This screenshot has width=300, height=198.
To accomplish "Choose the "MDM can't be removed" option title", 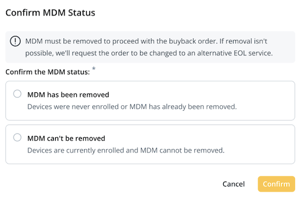I will [66, 139].
